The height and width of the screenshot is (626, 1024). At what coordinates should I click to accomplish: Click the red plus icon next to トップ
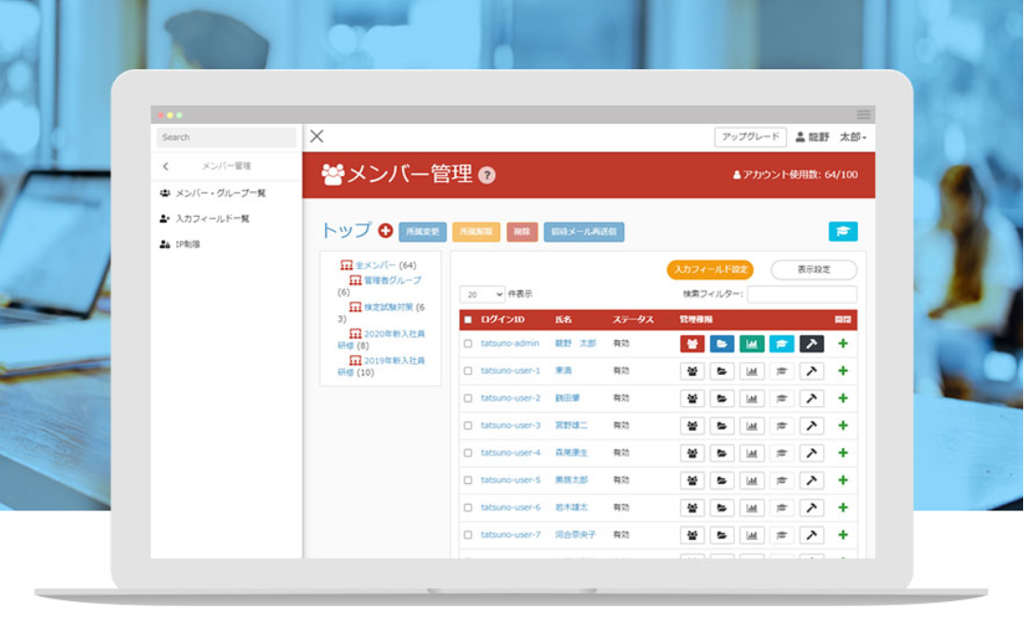pyautogui.click(x=385, y=231)
